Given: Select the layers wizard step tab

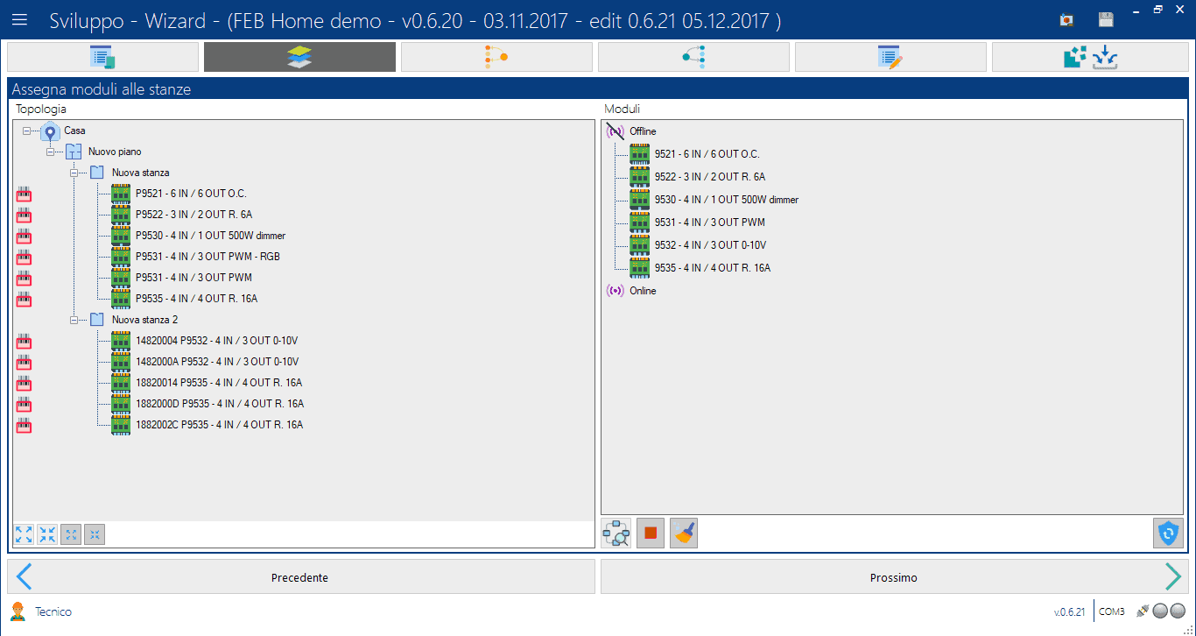Looking at the screenshot, I should tap(299, 57).
